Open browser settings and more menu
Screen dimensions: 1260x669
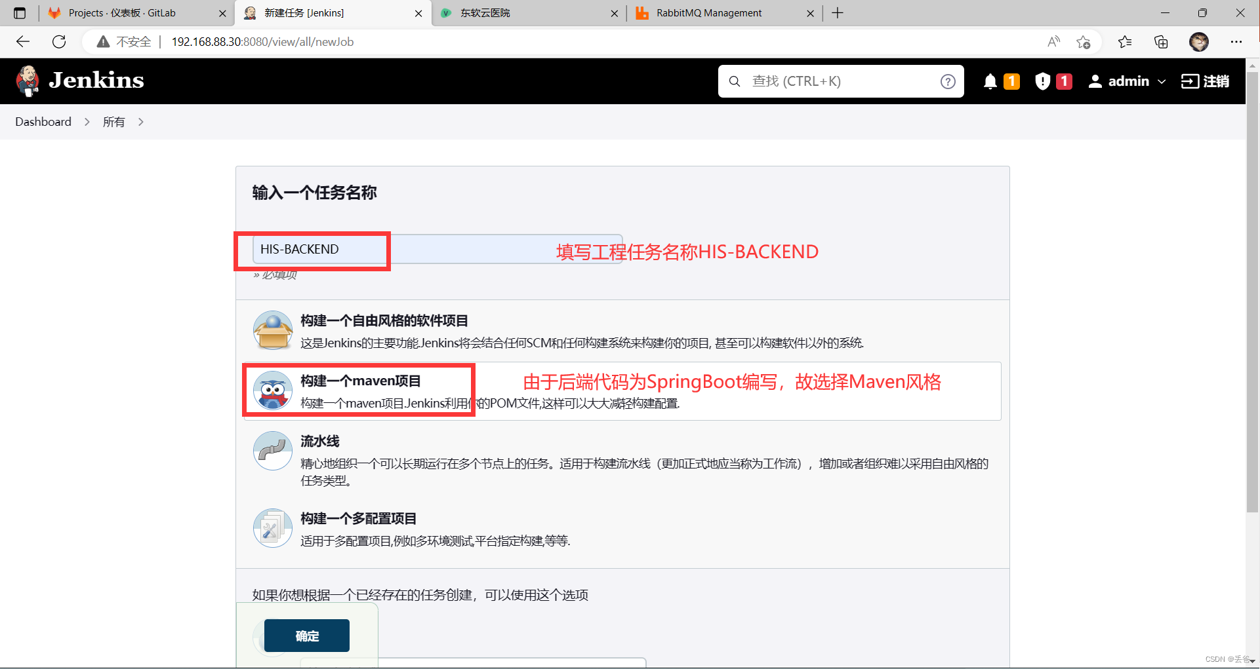1236,42
